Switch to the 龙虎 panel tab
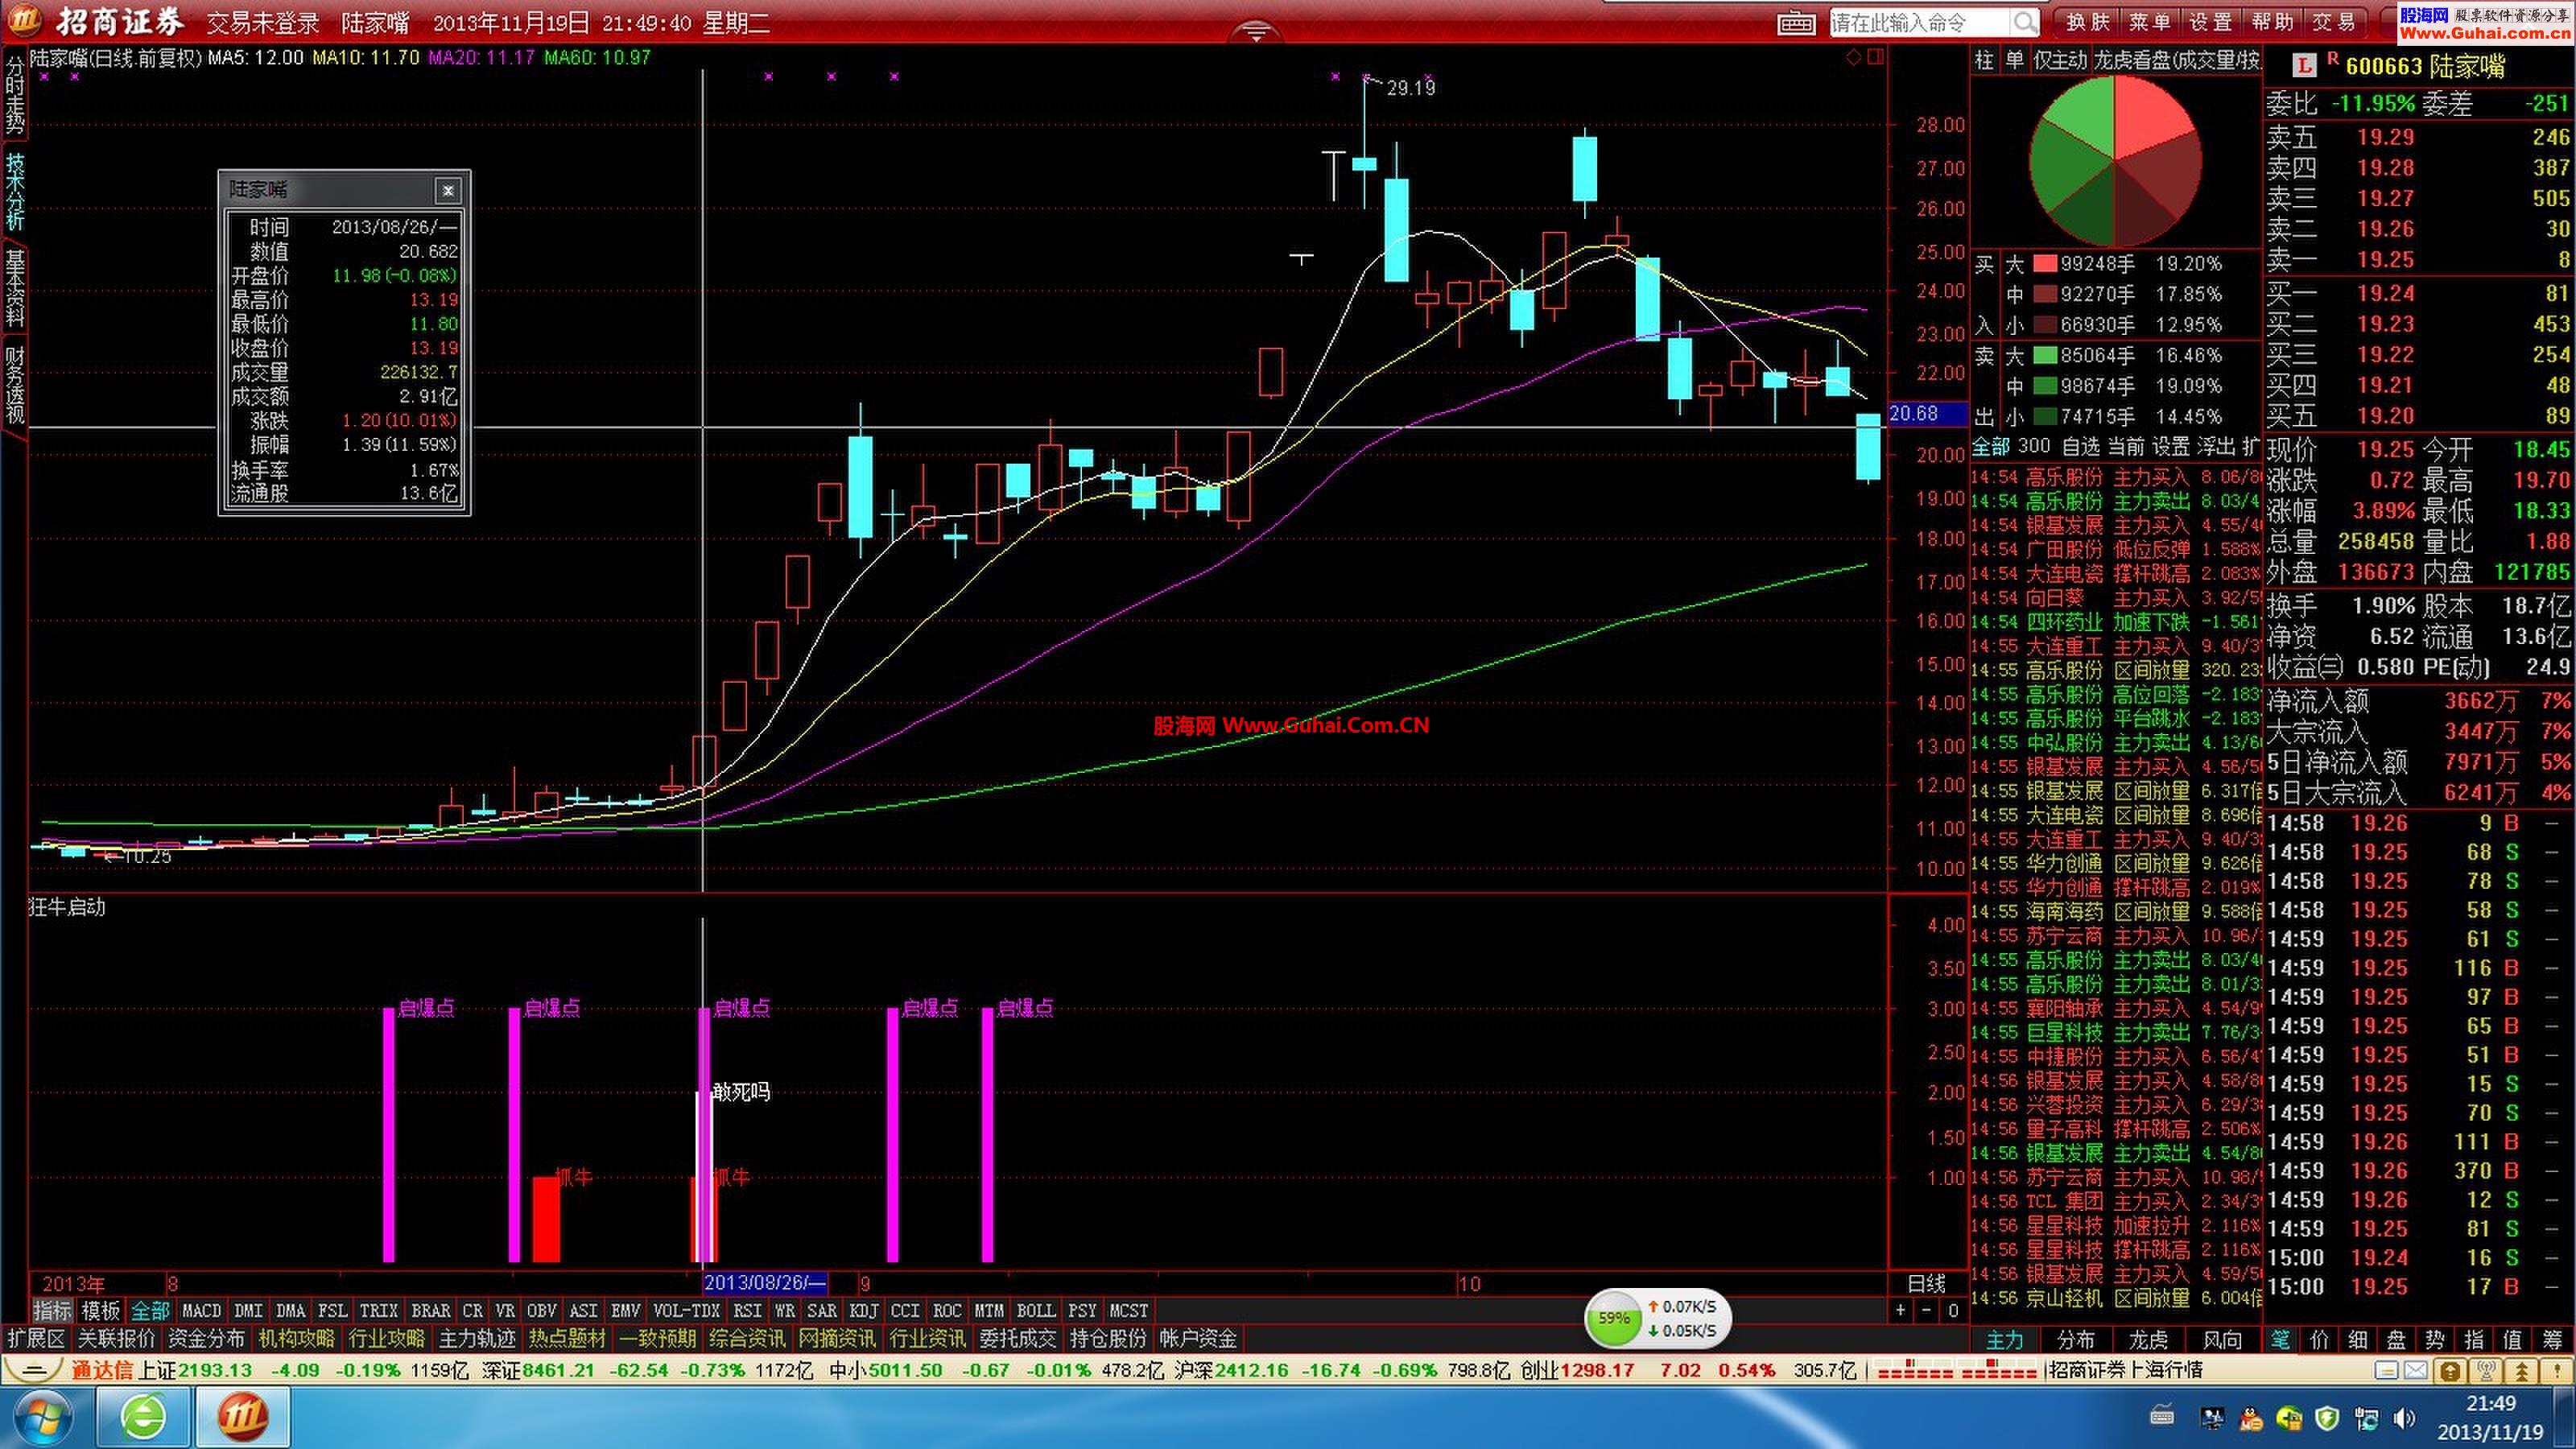Image resolution: width=2576 pixels, height=1449 pixels. click(2148, 1340)
